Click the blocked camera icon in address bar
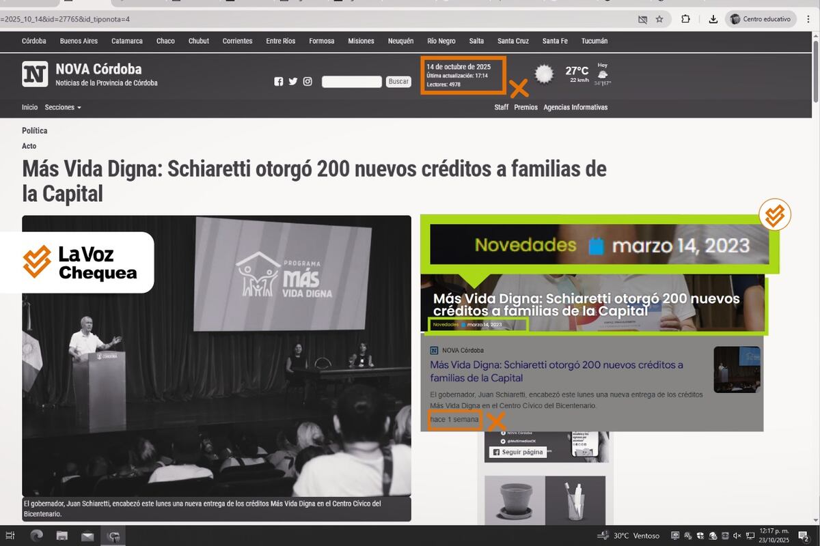 [x=642, y=19]
